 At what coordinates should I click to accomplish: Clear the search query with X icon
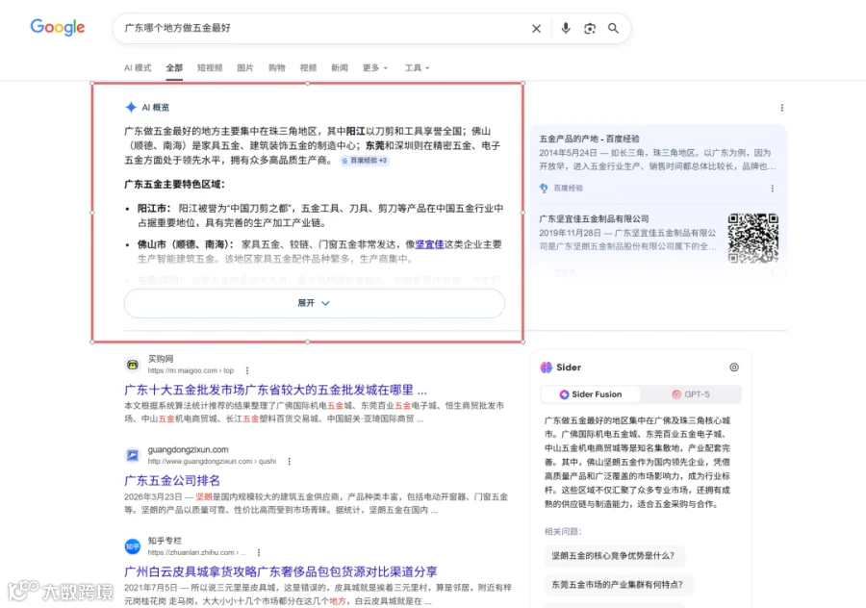(536, 28)
